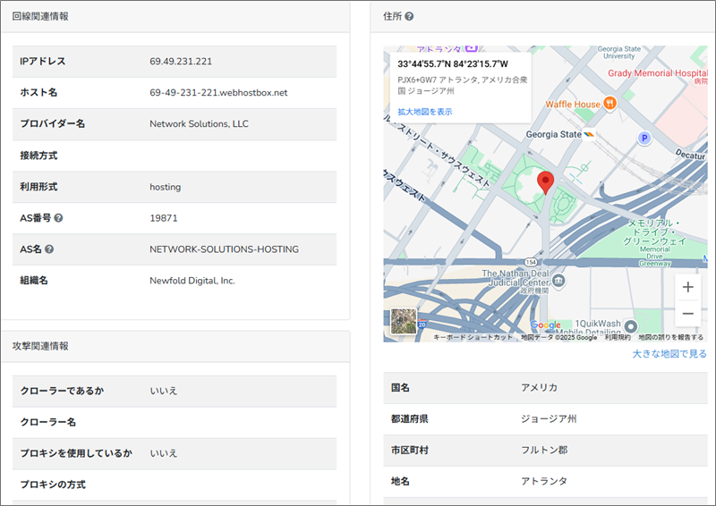Click the 利用形式 value hosting
The image size is (716, 506).
166,187
